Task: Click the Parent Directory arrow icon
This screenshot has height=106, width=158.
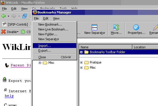Action: 7,65
